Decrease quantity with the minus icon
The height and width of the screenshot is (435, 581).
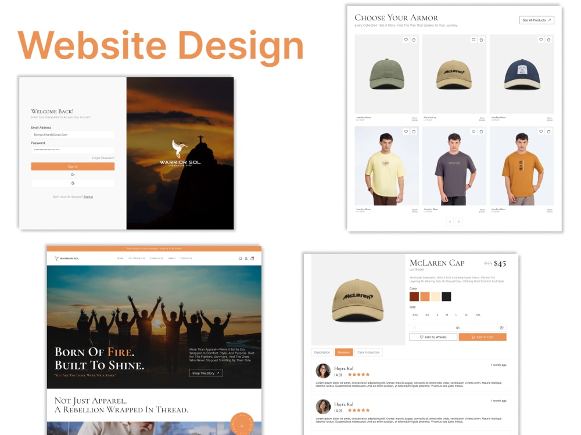pos(414,328)
